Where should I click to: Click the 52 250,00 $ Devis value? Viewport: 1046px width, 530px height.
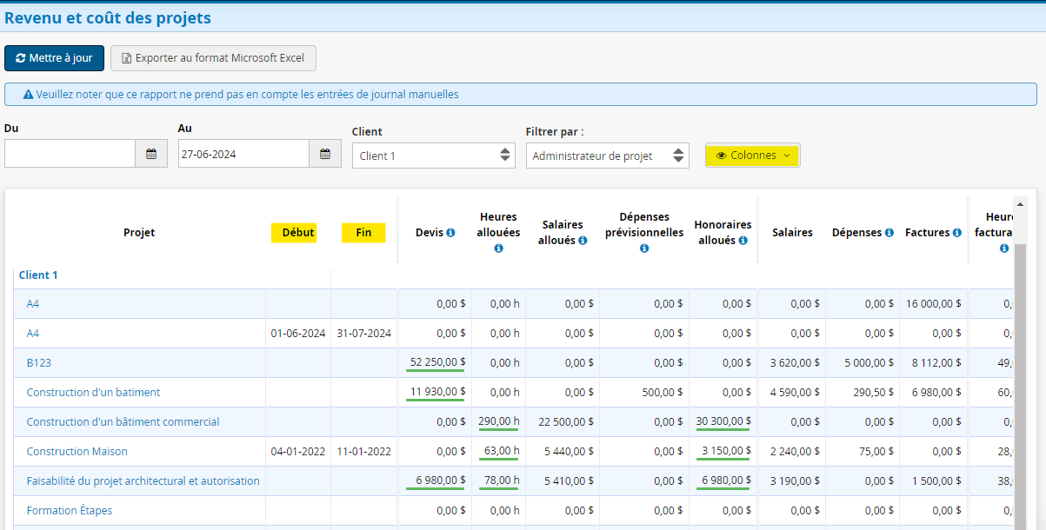(x=437, y=362)
